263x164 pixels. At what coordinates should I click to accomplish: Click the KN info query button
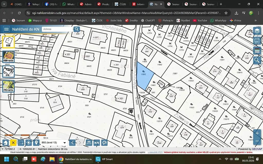(97, 143)
